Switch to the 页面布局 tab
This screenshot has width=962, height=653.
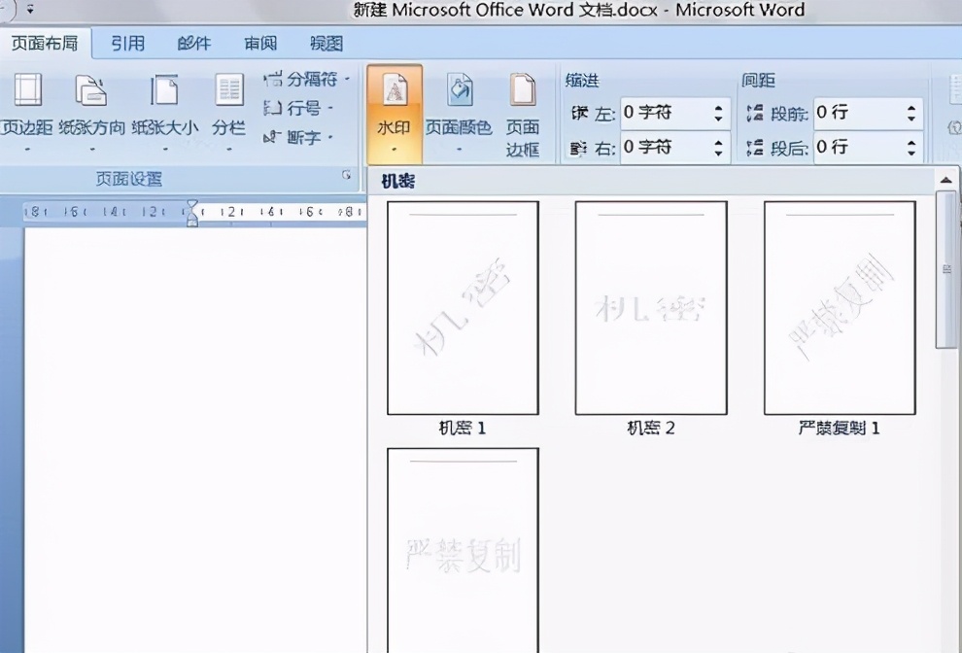[x=45, y=44]
